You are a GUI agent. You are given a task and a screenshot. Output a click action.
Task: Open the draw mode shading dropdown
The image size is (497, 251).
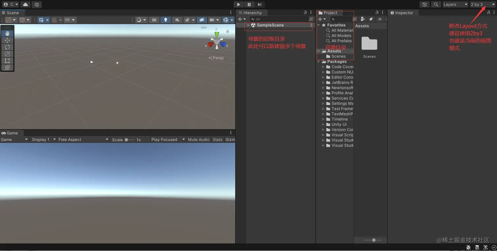[x=142, y=20]
